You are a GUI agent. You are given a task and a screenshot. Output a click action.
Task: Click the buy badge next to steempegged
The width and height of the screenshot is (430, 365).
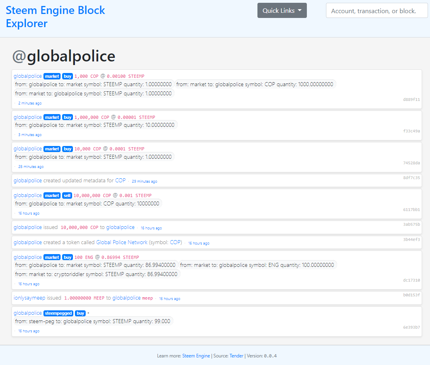click(x=81, y=314)
